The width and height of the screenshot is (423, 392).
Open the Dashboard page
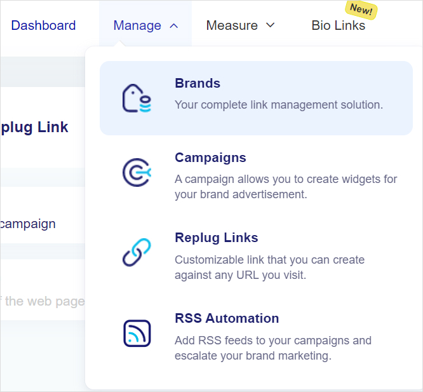(43, 25)
